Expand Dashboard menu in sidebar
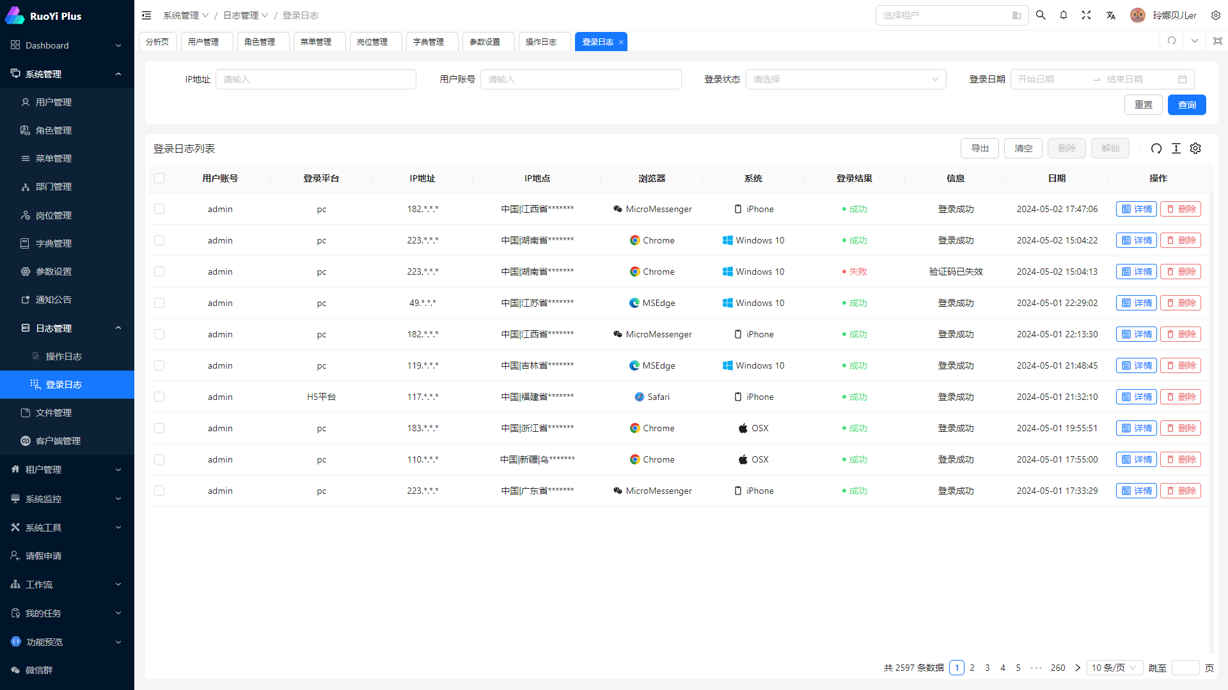 [x=67, y=45]
